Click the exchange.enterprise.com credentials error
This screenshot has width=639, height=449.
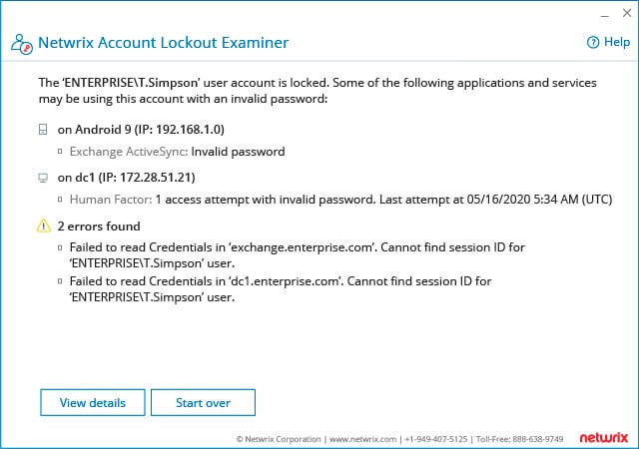coord(298,255)
